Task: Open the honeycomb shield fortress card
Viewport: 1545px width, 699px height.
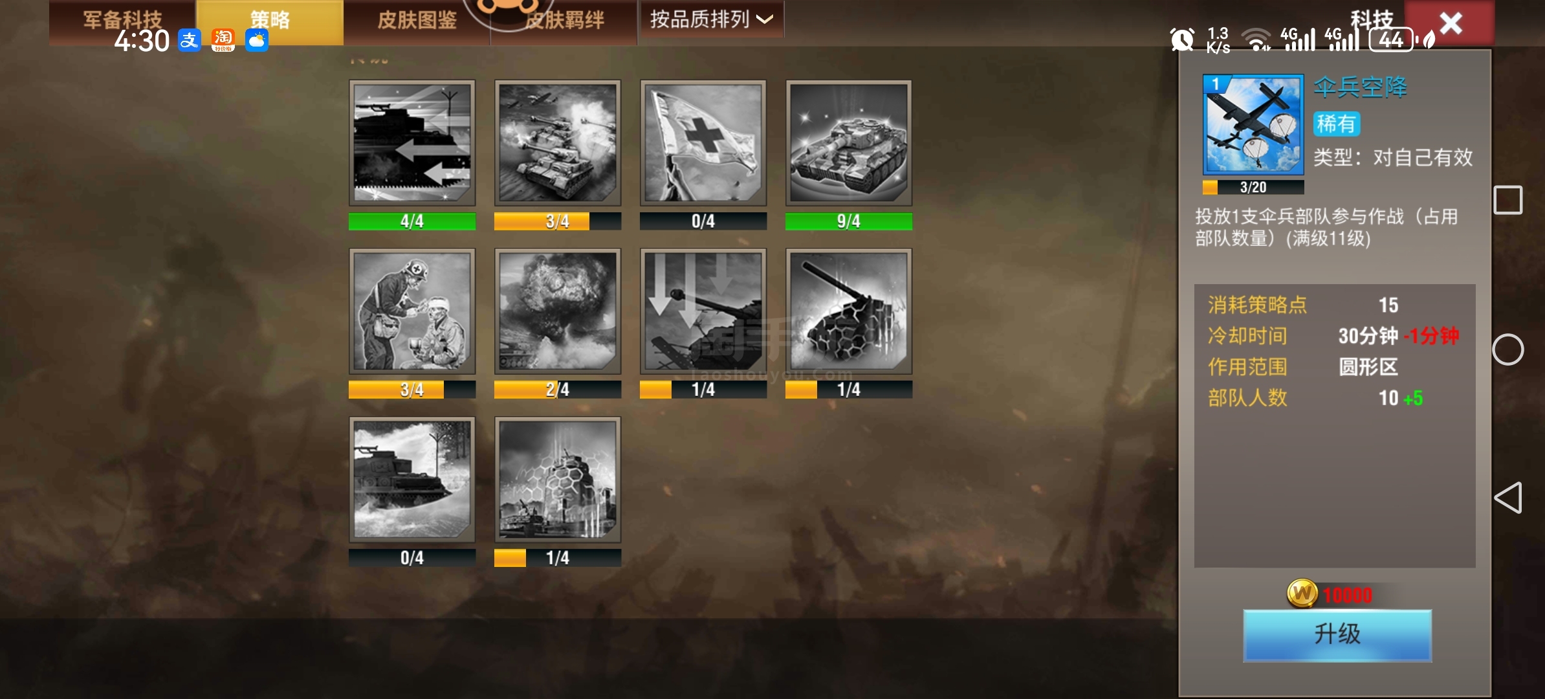Action: pos(558,480)
